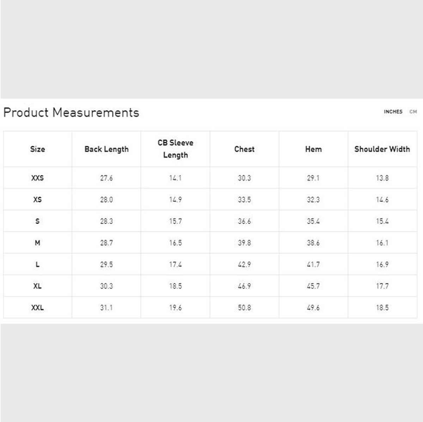Switch measurements to INCHES
423x422 pixels.
coord(393,112)
